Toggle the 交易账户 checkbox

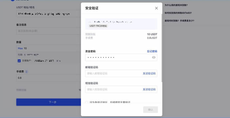click(x=19, y=61)
